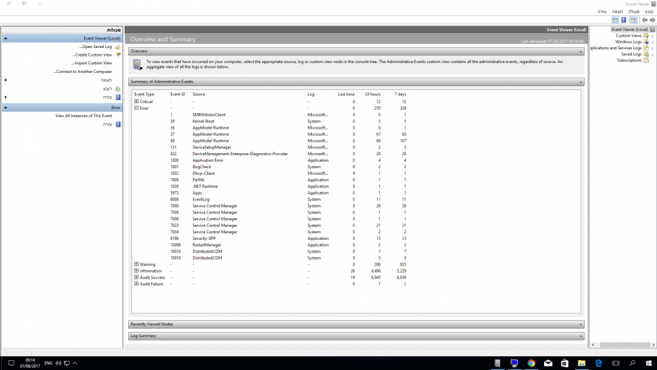Click the Create Custom View funnel icon
Screen dimensions: 657x370
click(118, 55)
